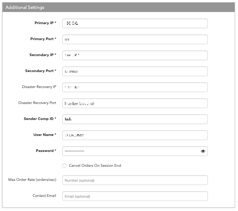The image size is (238, 211).
Task: Select the Primary Port text box
Action: tap(135, 39)
